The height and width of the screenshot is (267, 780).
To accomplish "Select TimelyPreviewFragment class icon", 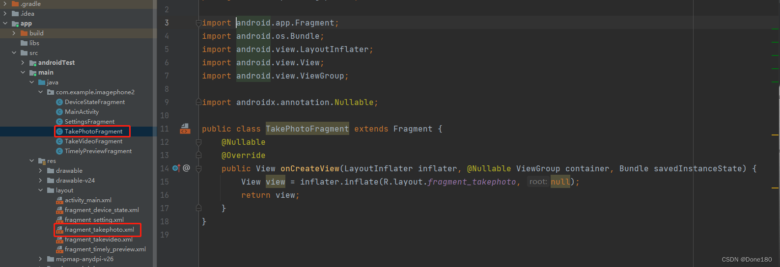I will click(59, 151).
